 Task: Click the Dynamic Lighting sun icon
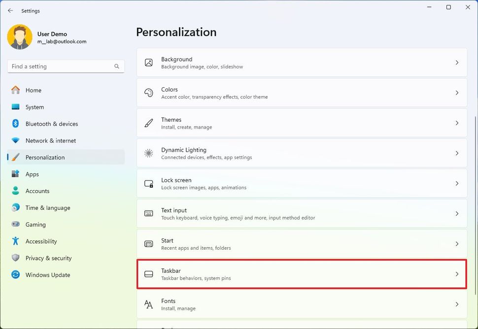coord(149,153)
